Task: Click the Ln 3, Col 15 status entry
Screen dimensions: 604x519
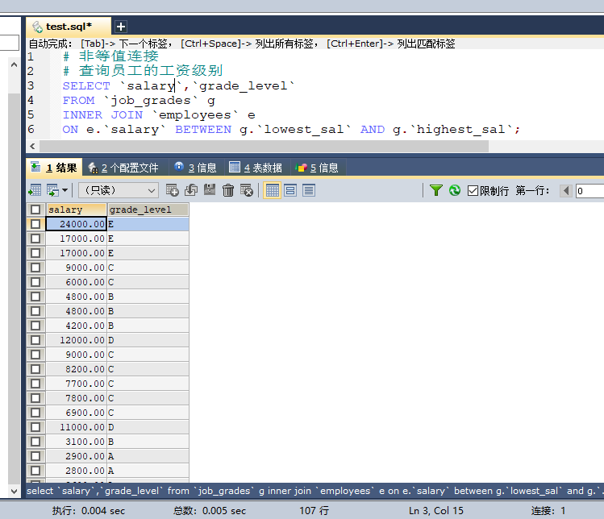Action: coord(436,511)
